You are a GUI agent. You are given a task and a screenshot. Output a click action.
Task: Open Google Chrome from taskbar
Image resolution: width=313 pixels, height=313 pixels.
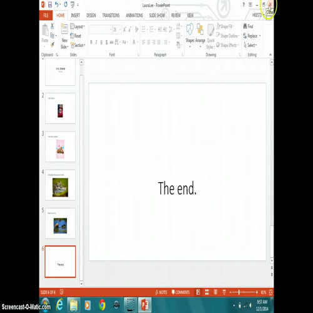coord(102,305)
